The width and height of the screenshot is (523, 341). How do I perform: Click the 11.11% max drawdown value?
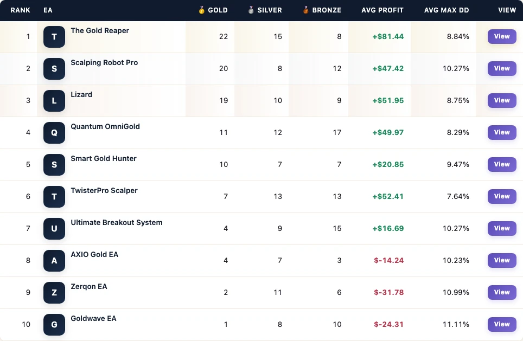tap(456, 325)
